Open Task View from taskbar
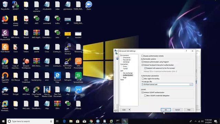220x124 pixels. click(x=57, y=121)
